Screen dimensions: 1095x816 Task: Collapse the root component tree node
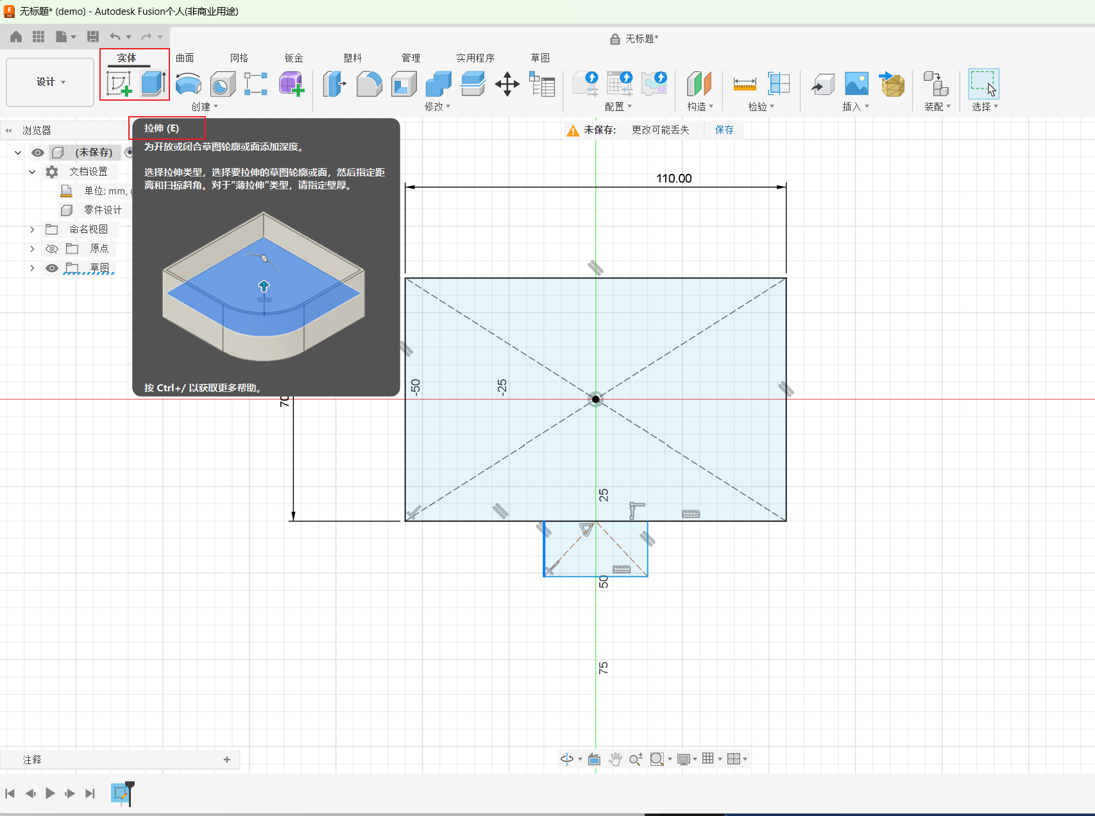point(18,153)
